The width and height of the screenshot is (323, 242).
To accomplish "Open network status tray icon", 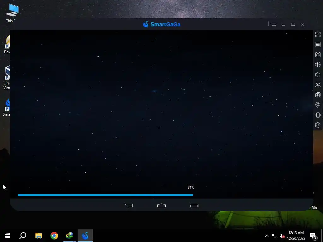I will click(275, 236).
